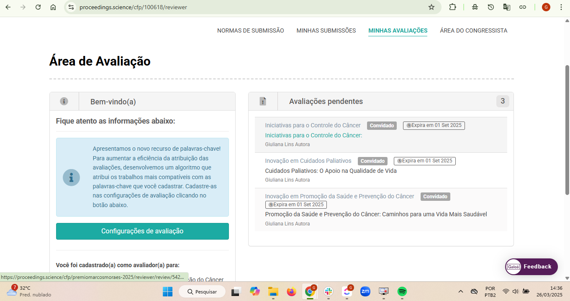Image resolution: width=570 pixels, height=301 pixels.
Task: Open the history clock extension icon
Action: tap(491, 7)
